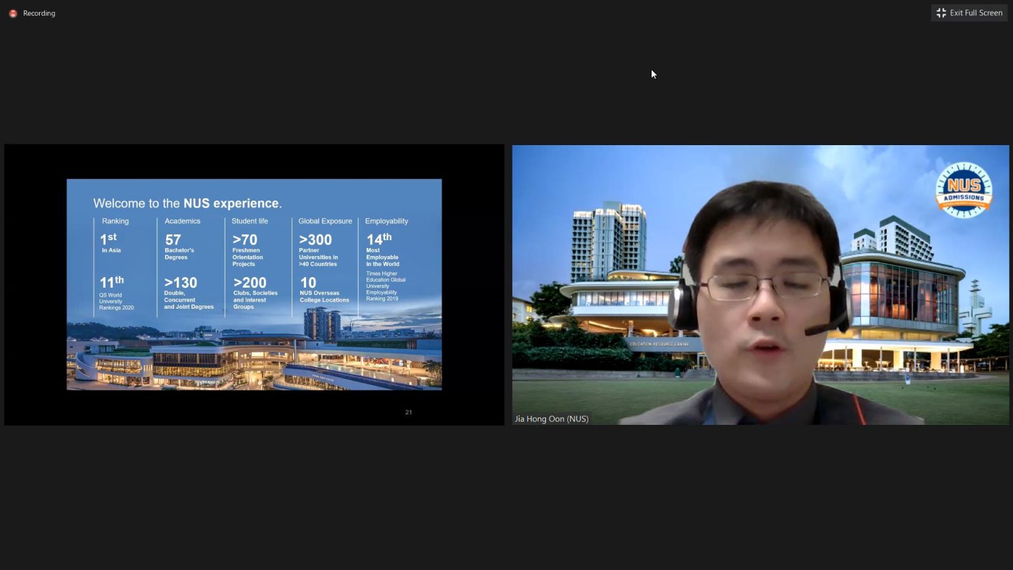Click the 'Welcome to the NUS experience' heading
The height and width of the screenshot is (570, 1013).
(187, 203)
